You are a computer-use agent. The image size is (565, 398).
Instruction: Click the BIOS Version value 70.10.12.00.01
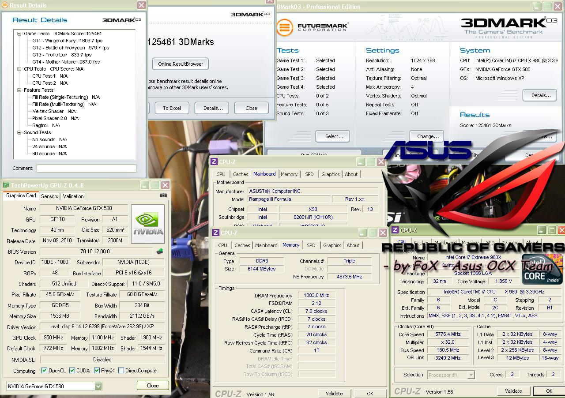coord(96,252)
